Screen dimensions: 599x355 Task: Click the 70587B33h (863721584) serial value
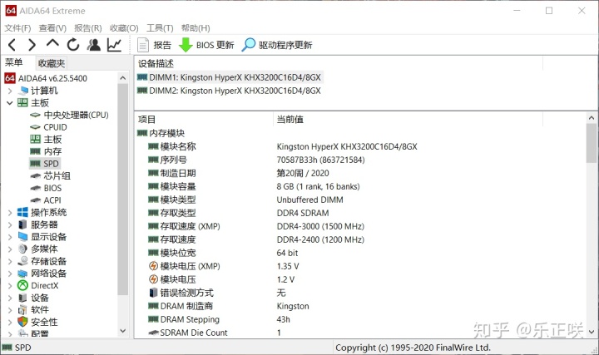[321, 160]
